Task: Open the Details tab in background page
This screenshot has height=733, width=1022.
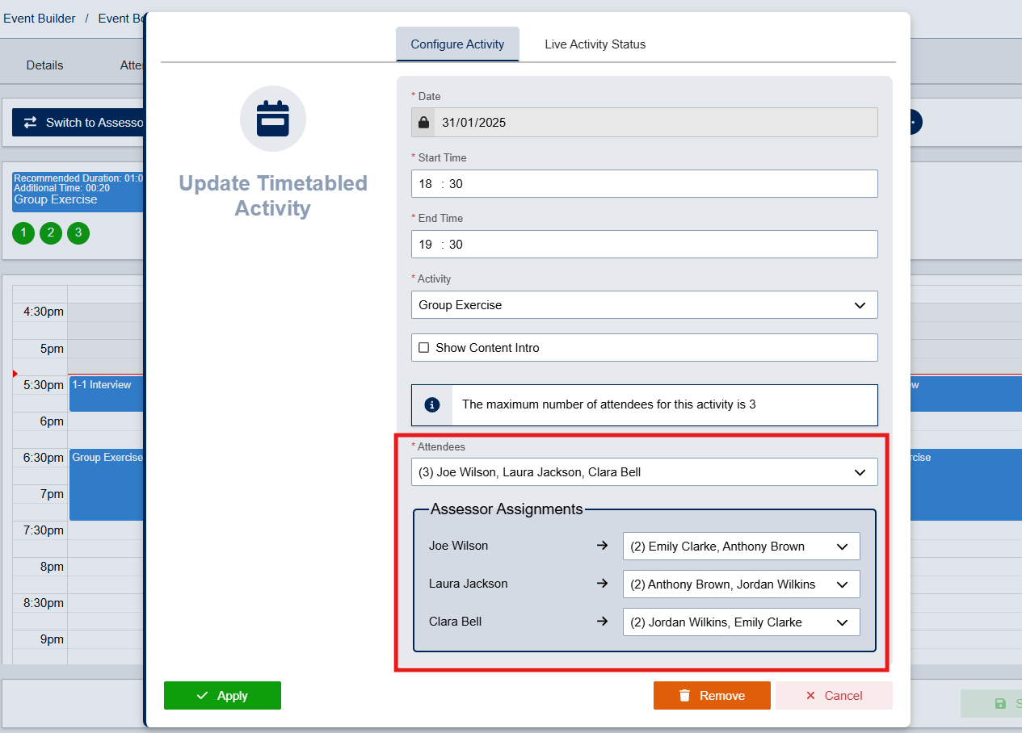Action: 44,65
